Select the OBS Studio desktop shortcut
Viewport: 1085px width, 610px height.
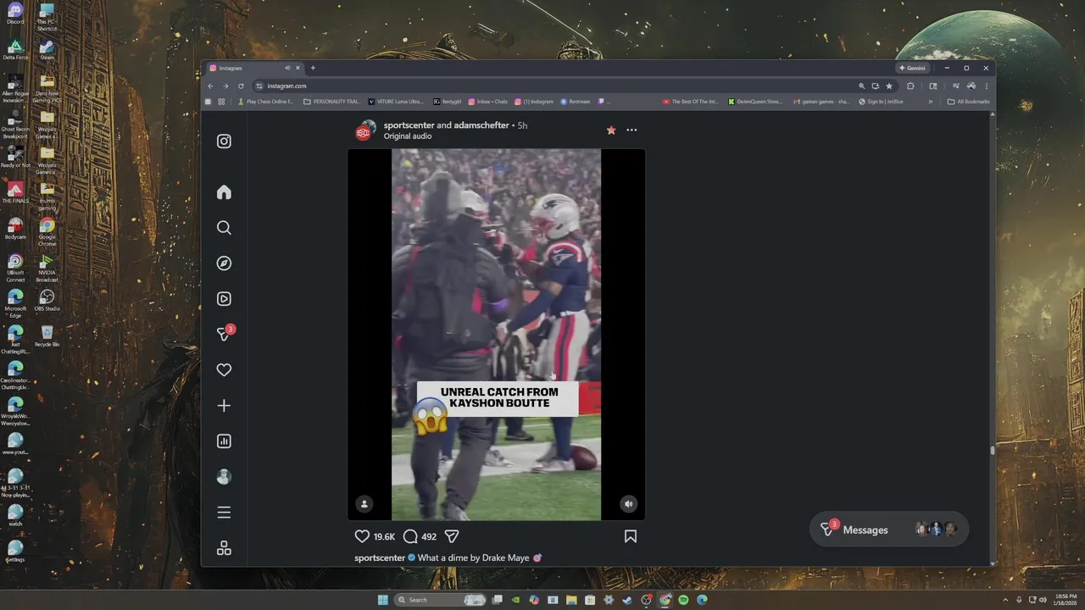coord(47,300)
